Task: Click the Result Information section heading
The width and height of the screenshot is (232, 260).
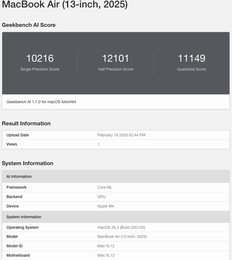Action: [x=26, y=123]
